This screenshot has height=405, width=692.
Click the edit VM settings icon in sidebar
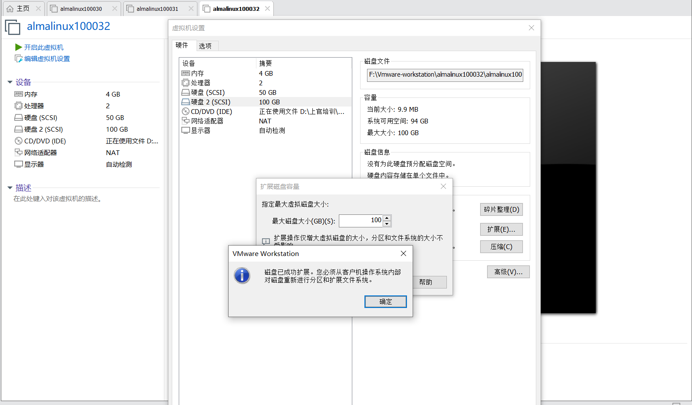tap(18, 58)
